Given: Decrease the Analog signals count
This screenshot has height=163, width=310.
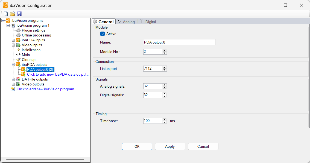Looking at the screenshot, I should coord(165,88).
